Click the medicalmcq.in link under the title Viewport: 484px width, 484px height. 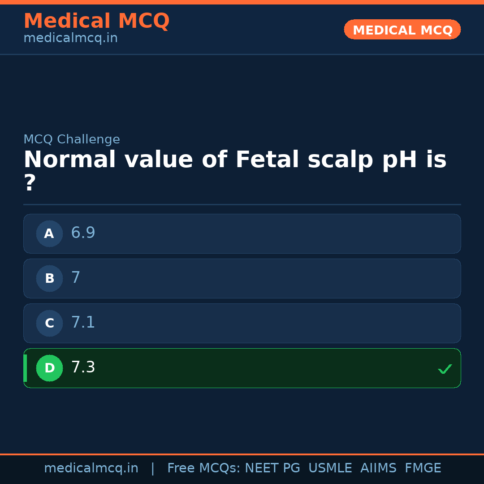[70, 38]
